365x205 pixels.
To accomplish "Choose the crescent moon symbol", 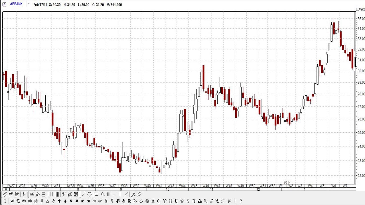I will (159, 201).
